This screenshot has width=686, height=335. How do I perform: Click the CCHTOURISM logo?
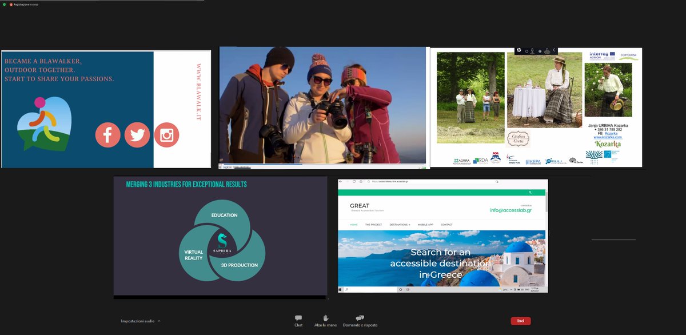629,57
